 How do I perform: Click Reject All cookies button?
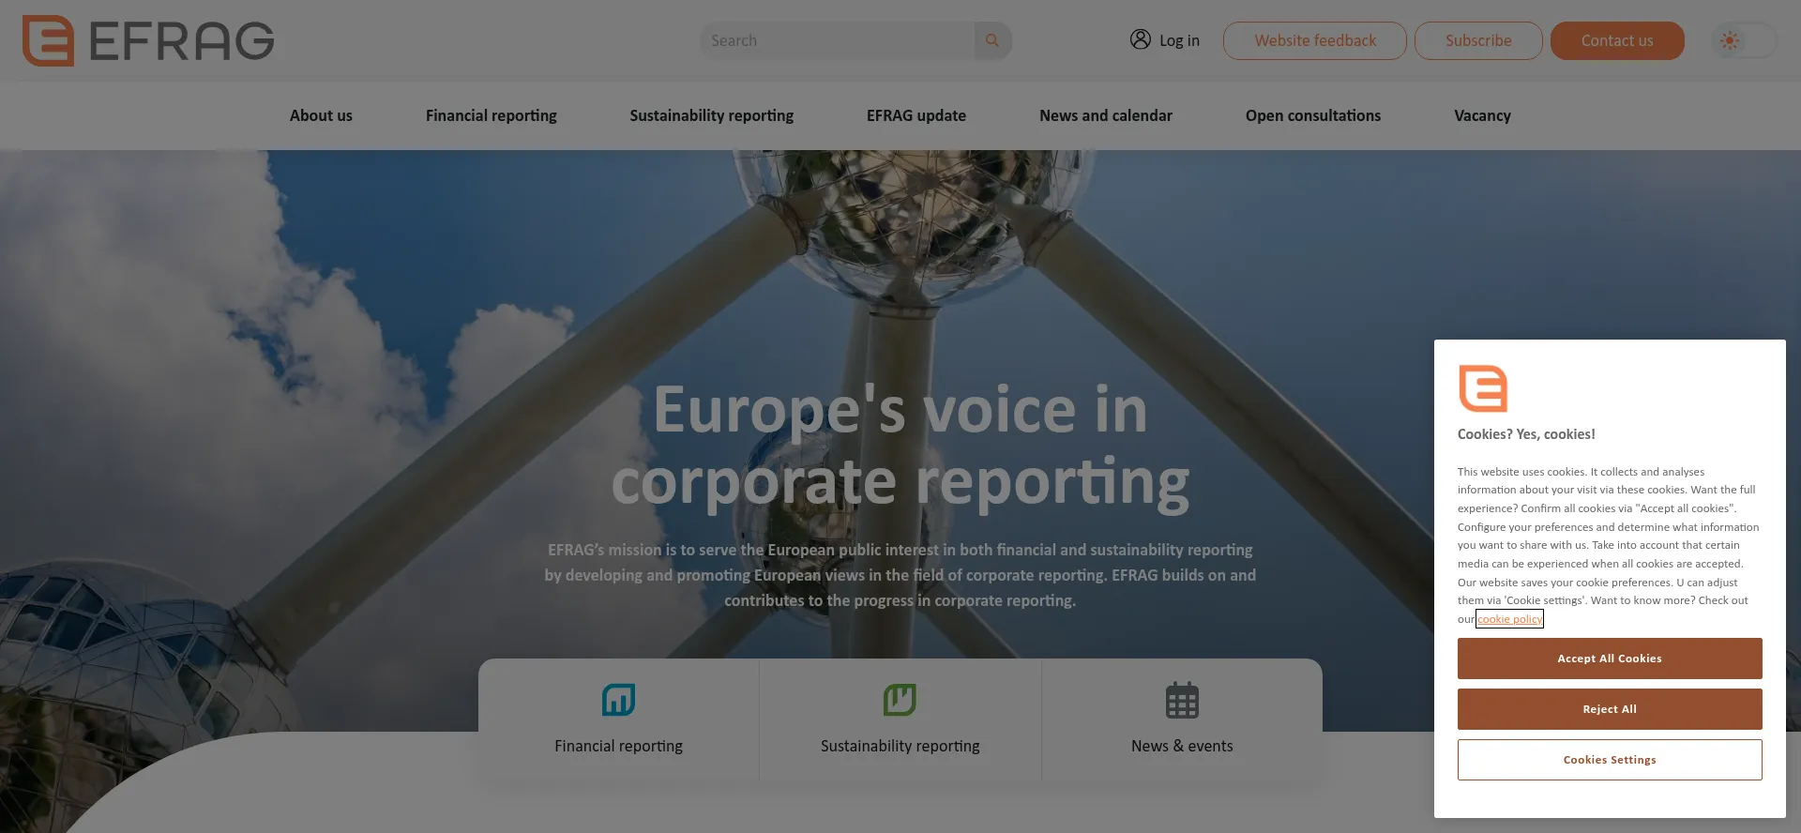click(x=1610, y=709)
